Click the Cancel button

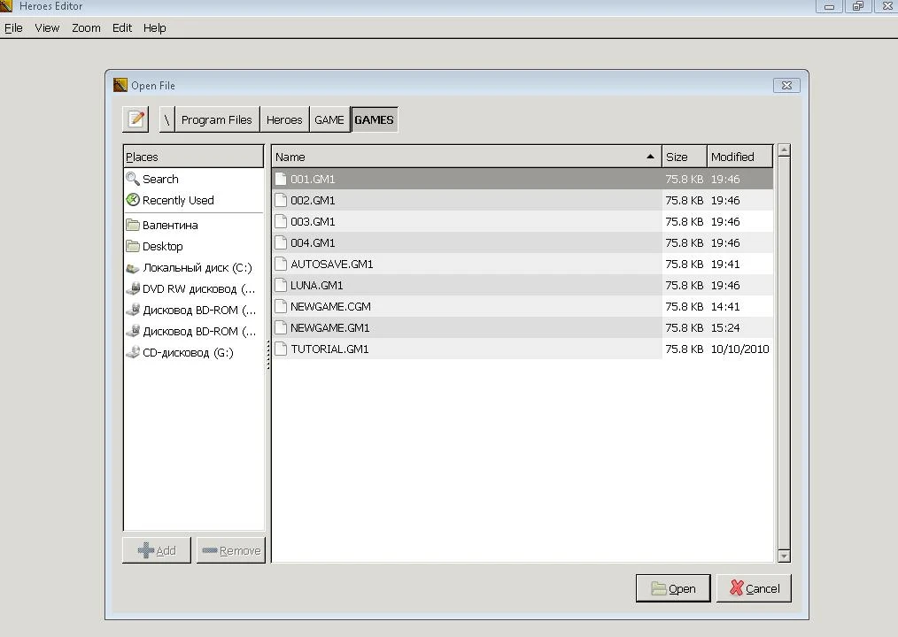[754, 588]
